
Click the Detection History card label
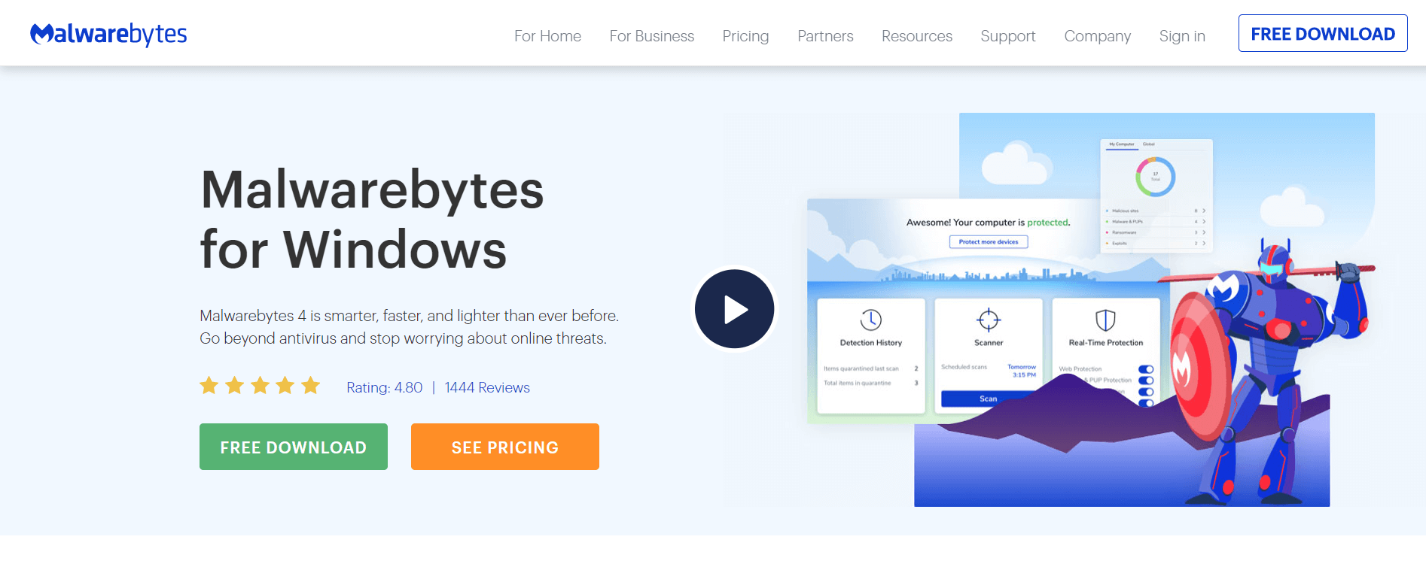(x=871, y=342)
